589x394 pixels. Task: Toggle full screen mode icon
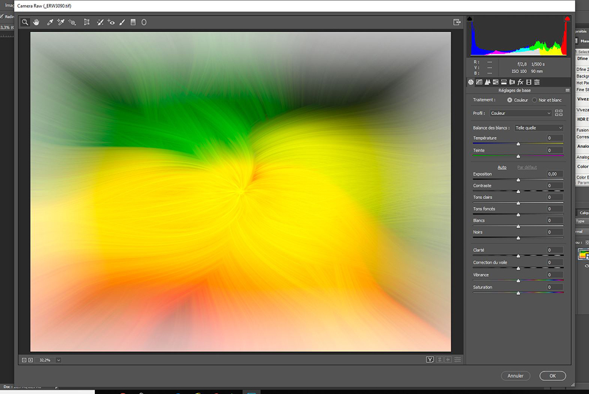(x=457, y=22)
